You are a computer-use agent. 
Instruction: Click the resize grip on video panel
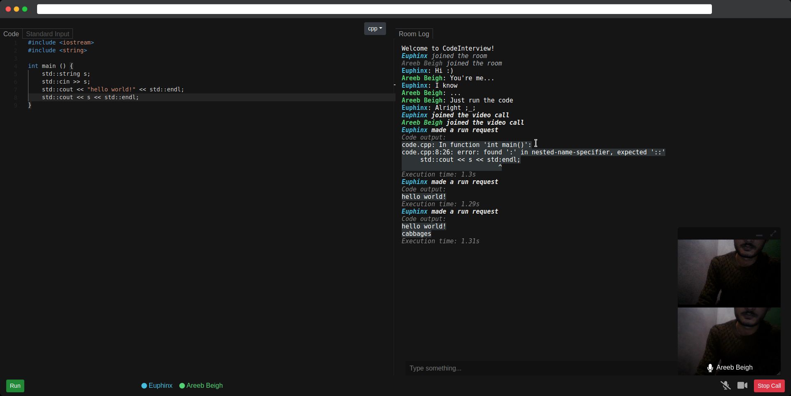(x=778, y=373)
